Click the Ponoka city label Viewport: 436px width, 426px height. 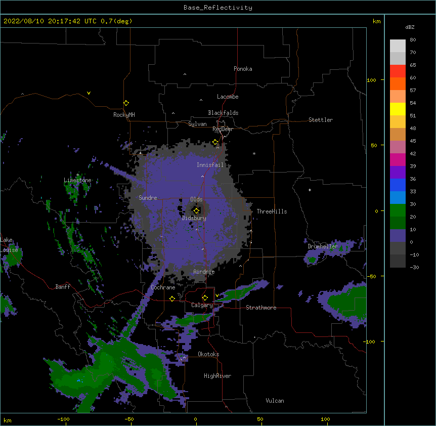click(x=243, y=69)
